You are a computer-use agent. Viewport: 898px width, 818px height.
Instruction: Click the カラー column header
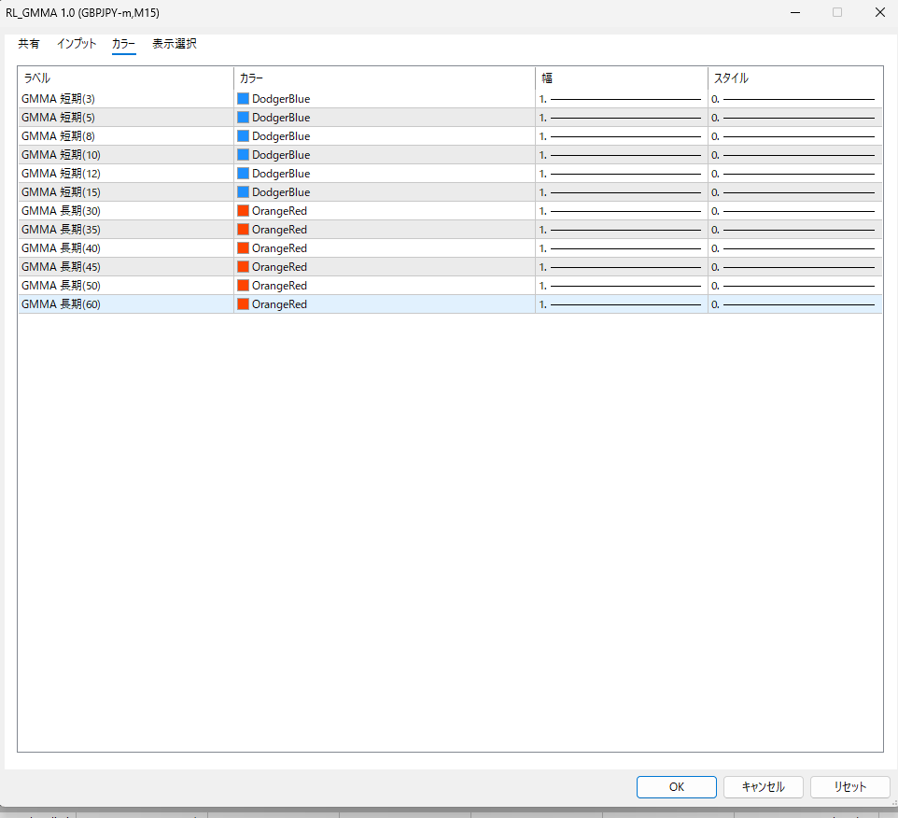[x=385, y=78]
